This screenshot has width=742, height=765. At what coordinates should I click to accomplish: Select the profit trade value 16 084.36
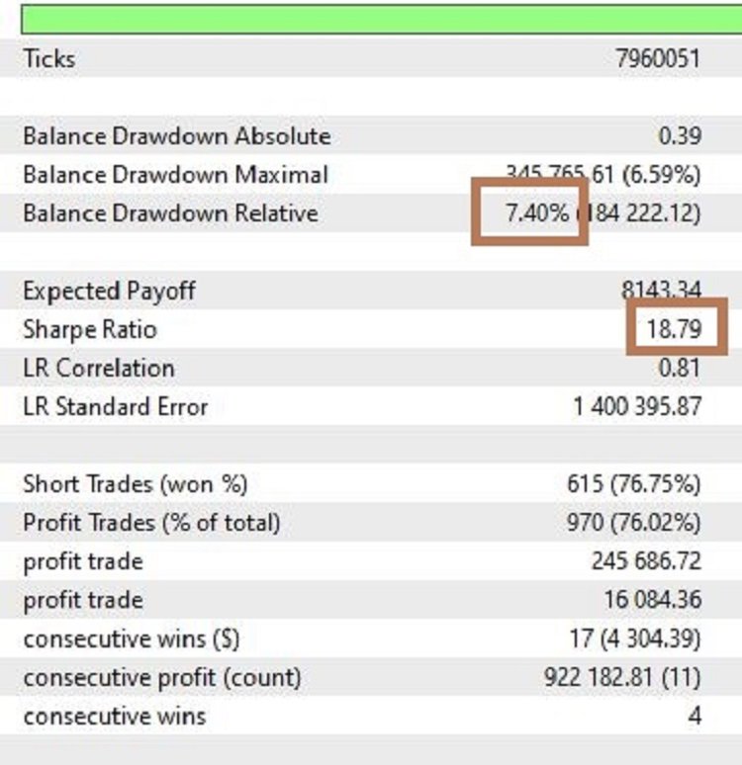(652, 600)
